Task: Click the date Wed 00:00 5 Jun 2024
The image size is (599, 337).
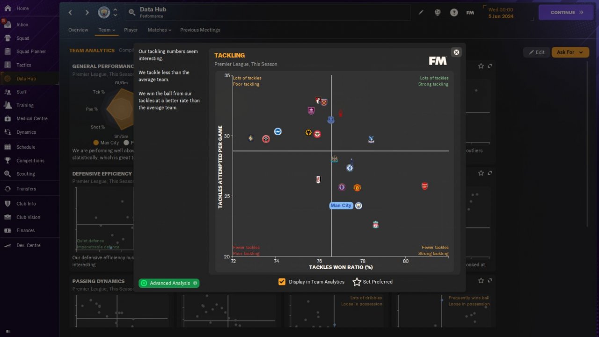Action: tap(501, 13)
